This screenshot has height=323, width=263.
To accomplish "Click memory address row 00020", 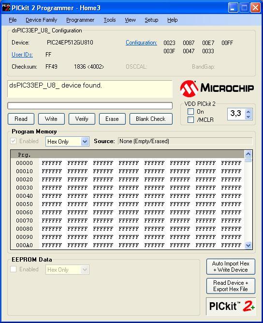I will pyautogui.click(x=25, y=179).
